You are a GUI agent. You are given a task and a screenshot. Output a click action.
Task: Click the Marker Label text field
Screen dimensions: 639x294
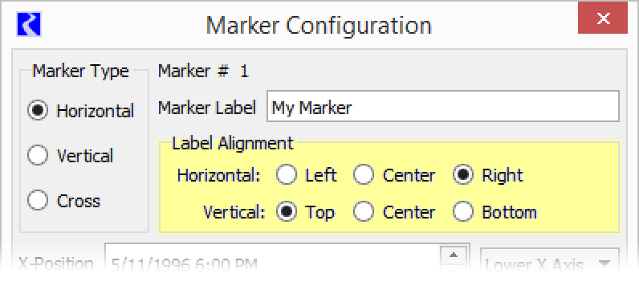[443, 106]
